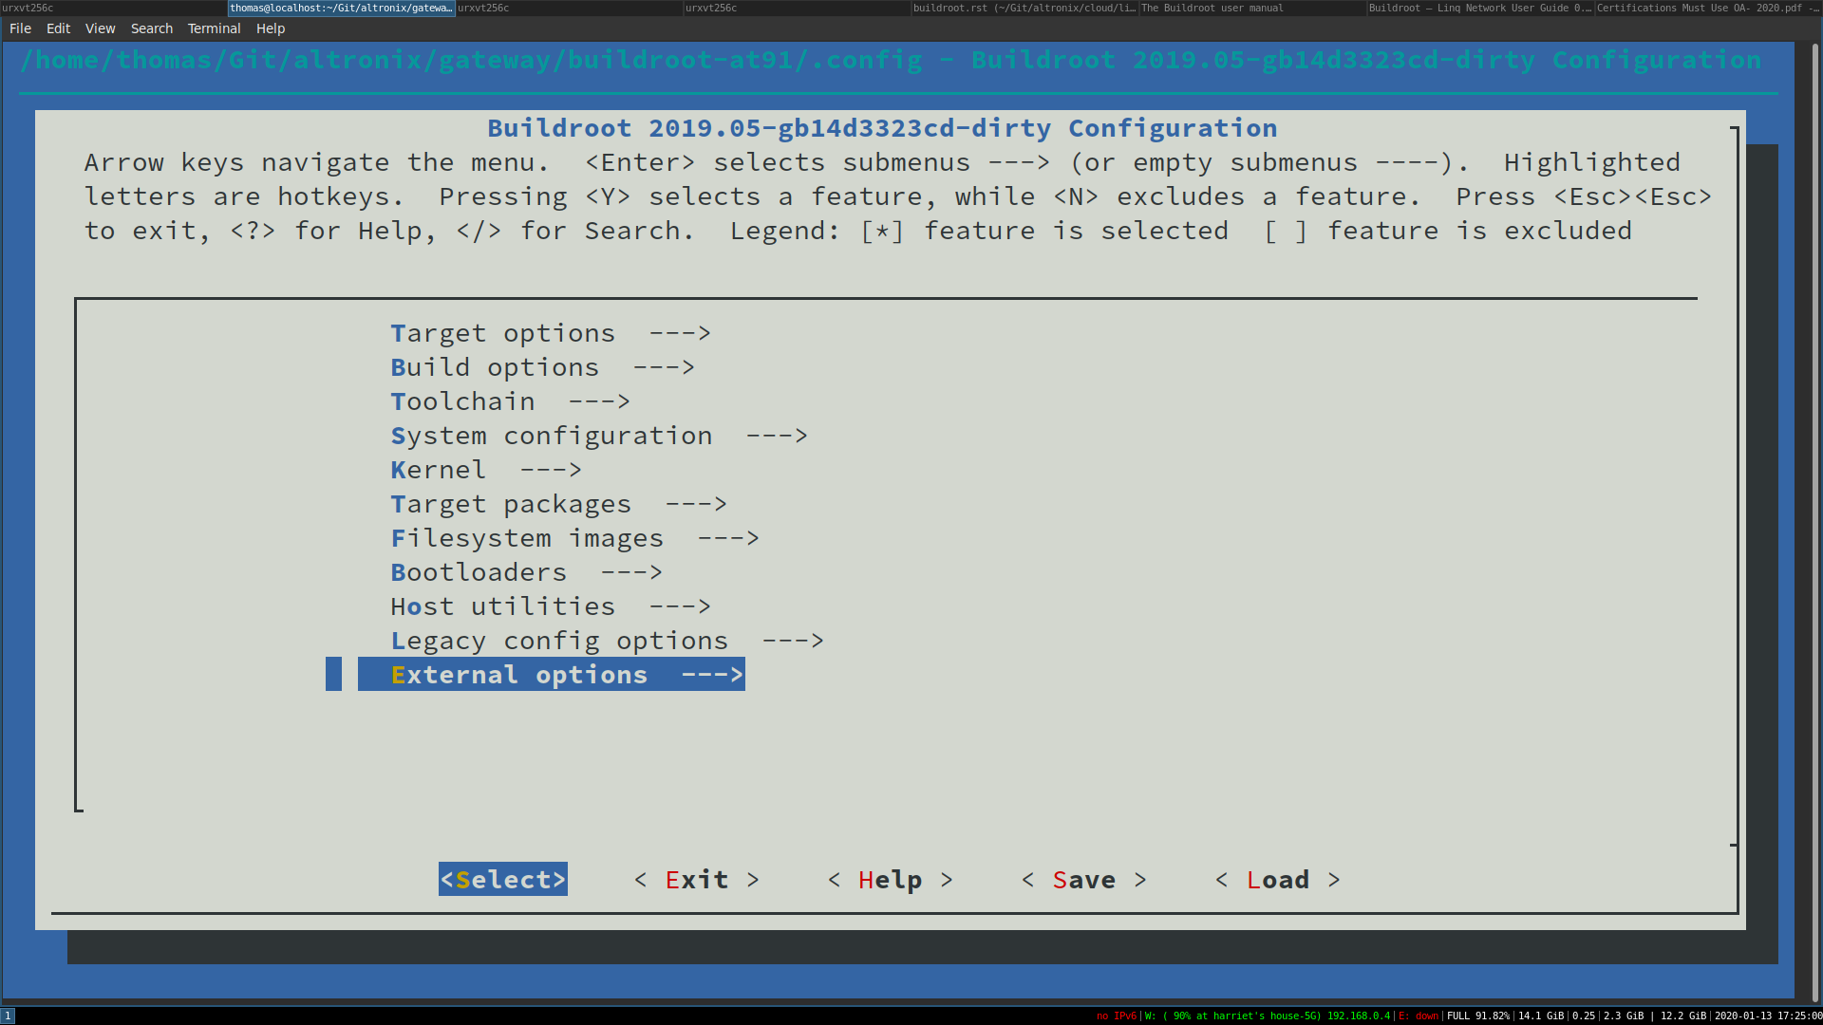
Task: Select External options submenu
Action: click(x=551, y=675)
